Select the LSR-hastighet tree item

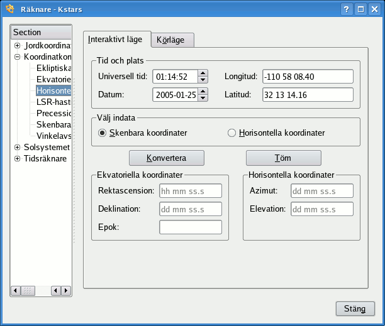(x=53, y=102)
